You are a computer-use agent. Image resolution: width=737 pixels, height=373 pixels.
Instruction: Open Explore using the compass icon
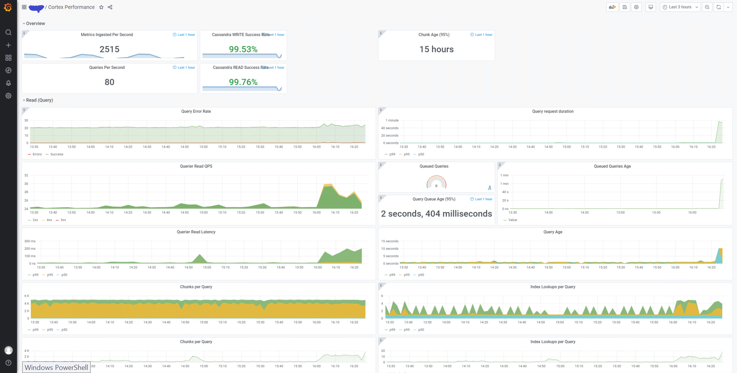8,70
